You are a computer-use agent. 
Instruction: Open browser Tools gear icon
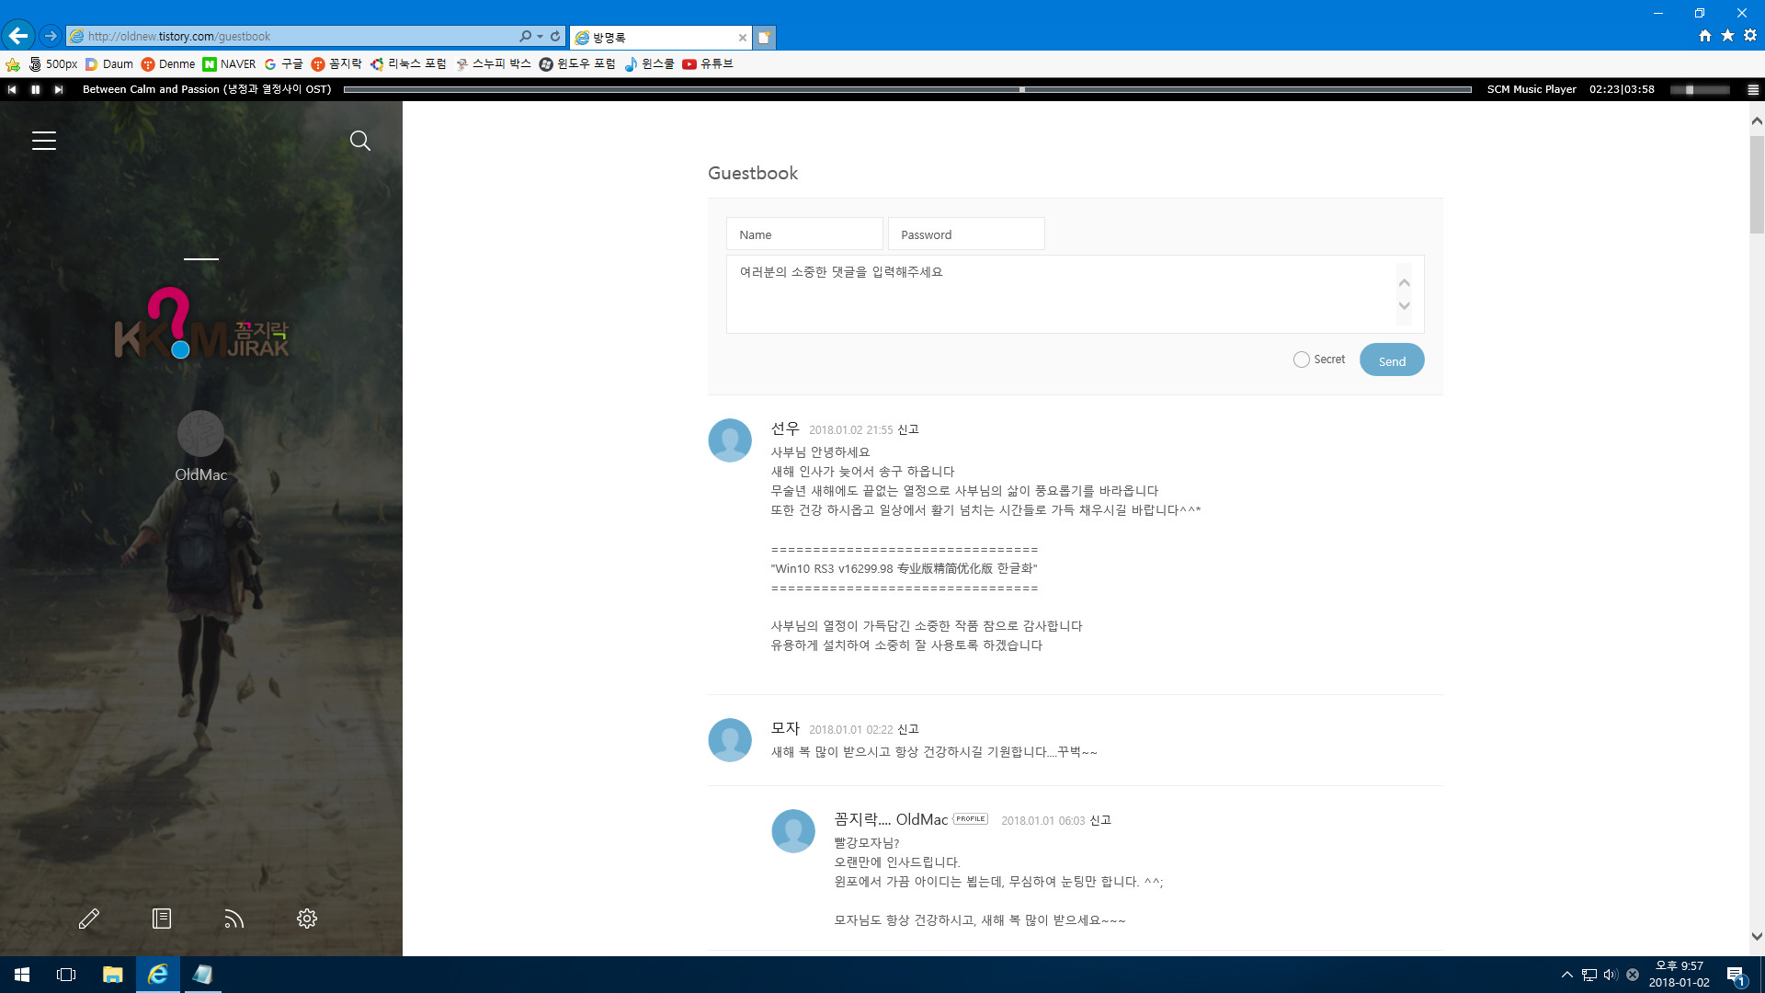[x=1750, y=36]
